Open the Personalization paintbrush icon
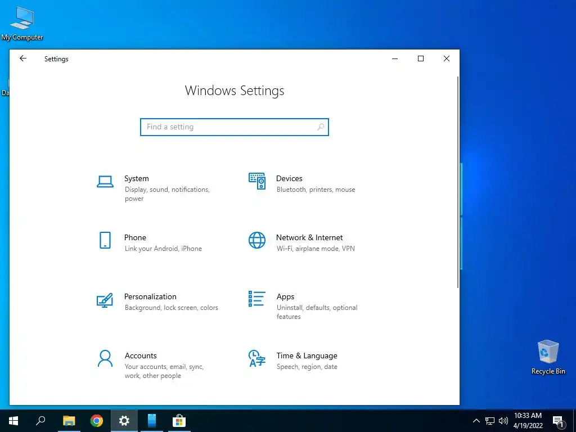Viewport: 576px width, 432px height. pos(105,300)
